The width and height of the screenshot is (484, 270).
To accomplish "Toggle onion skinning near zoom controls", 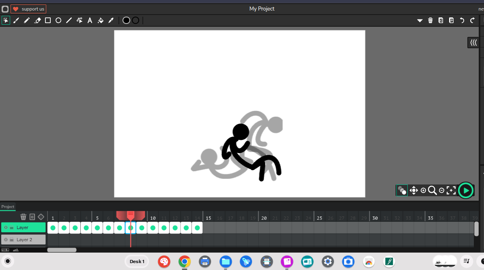I will 402,190.
